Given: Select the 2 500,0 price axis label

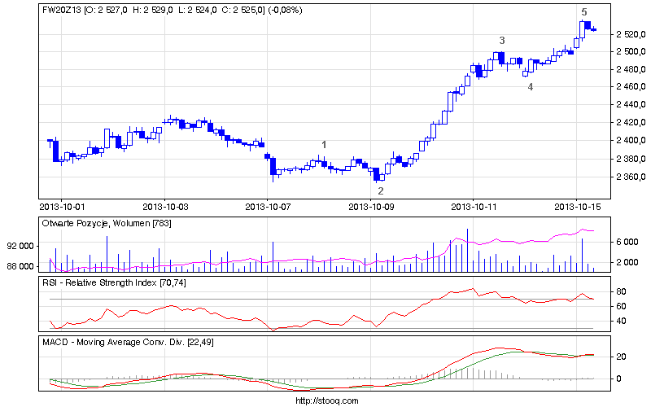Looking at the screenshot, I should click(631, 51).
